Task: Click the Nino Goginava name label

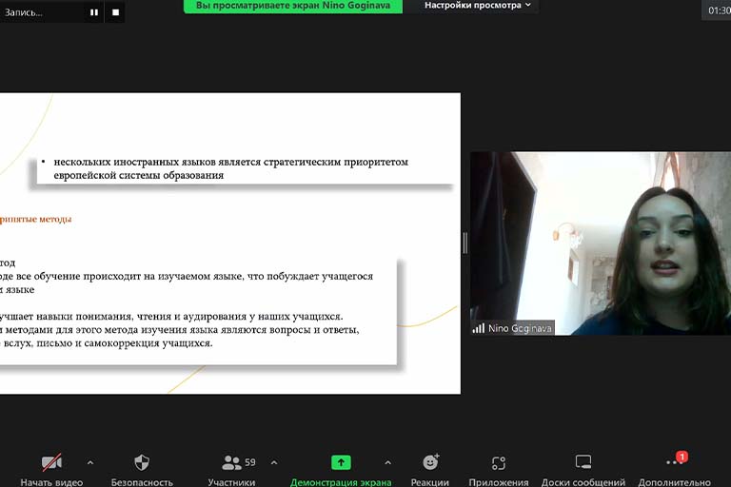Action: [x=519, y=328]
